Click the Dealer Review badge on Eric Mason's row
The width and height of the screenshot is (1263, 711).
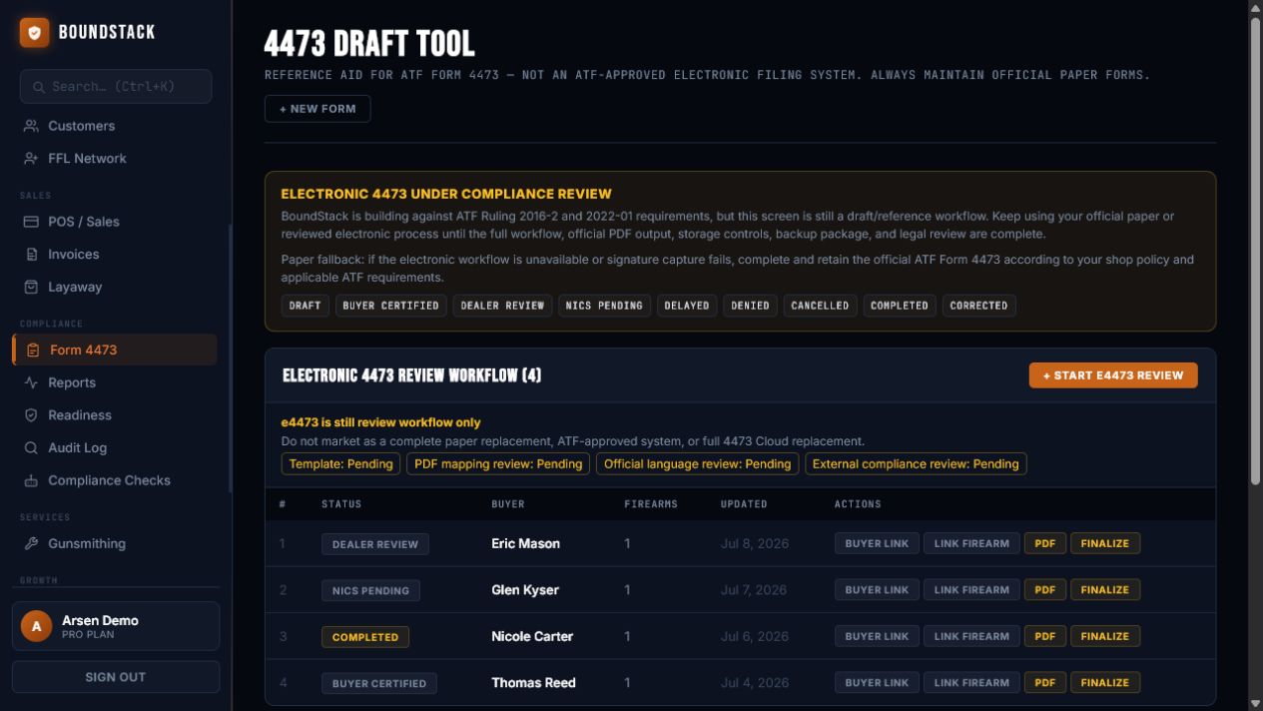tap(375, 544)
